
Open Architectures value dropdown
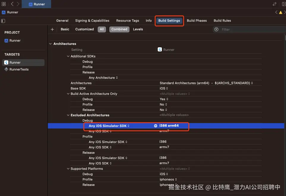[x=206, y=83]
